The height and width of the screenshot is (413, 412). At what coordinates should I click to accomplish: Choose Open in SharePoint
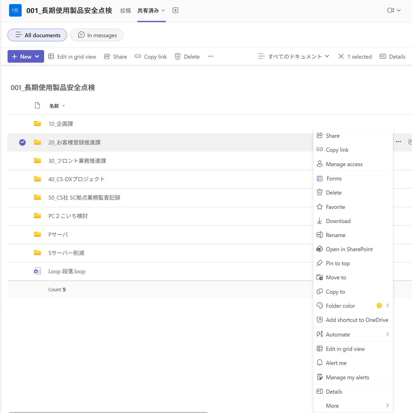353,249
